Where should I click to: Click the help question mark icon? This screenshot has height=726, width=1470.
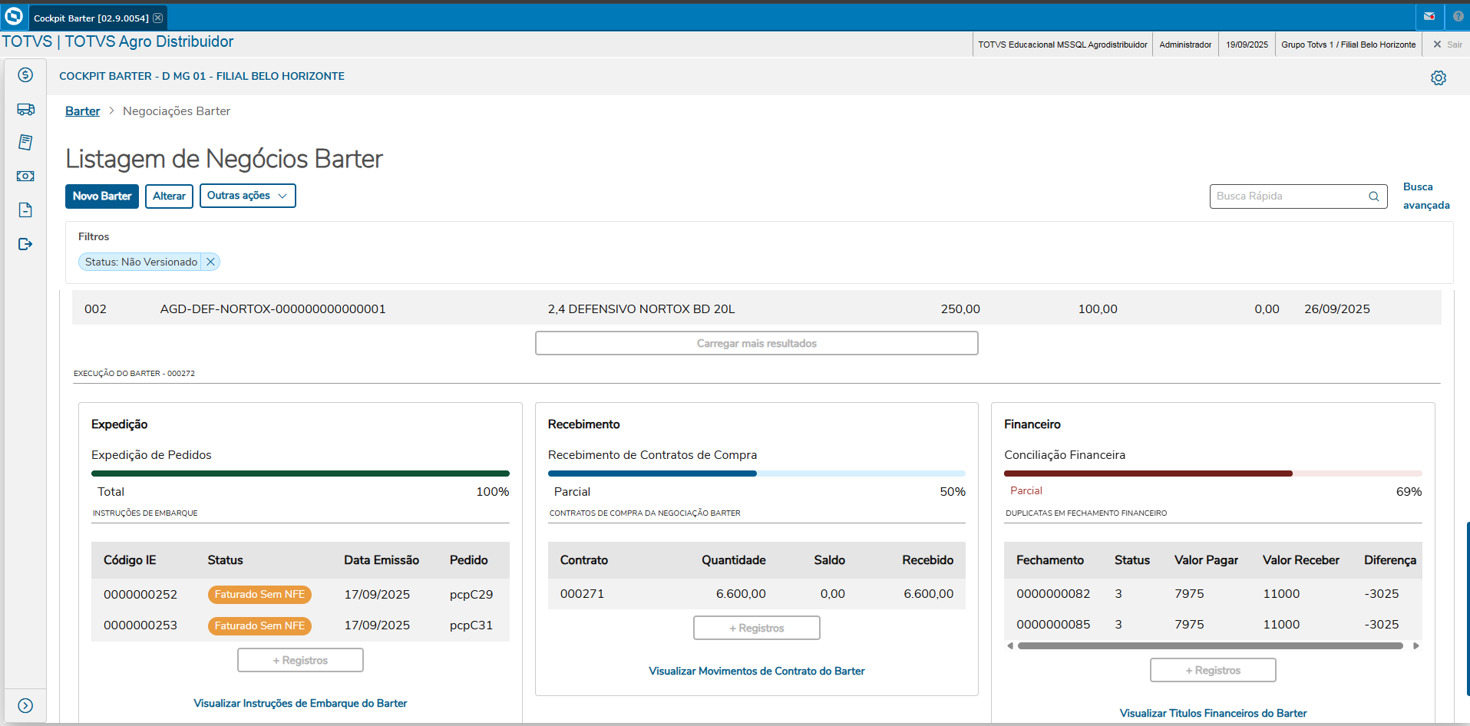point(1458,16)
